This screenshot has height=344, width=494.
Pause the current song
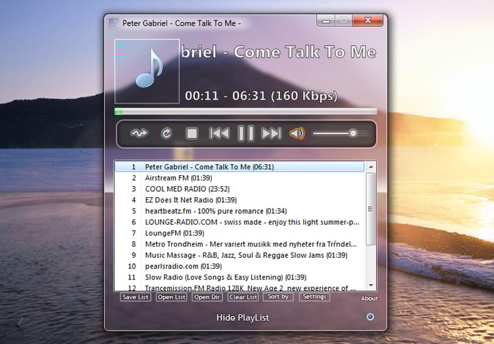pos(246,133)
